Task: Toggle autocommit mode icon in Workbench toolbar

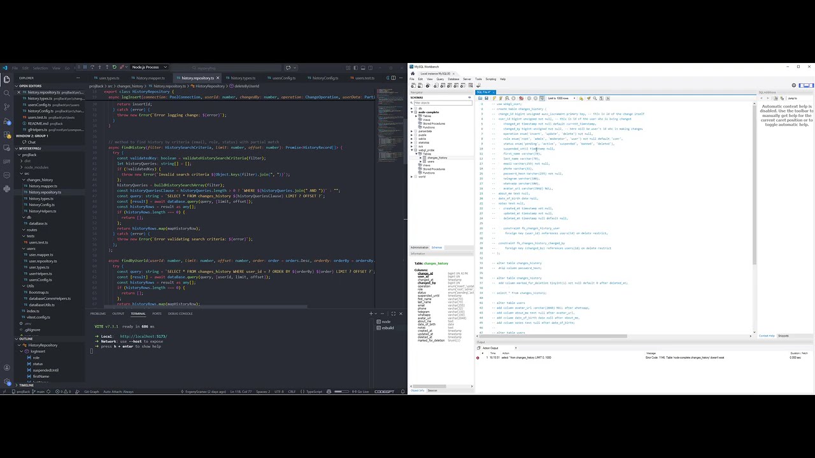Action: [542, 98]
